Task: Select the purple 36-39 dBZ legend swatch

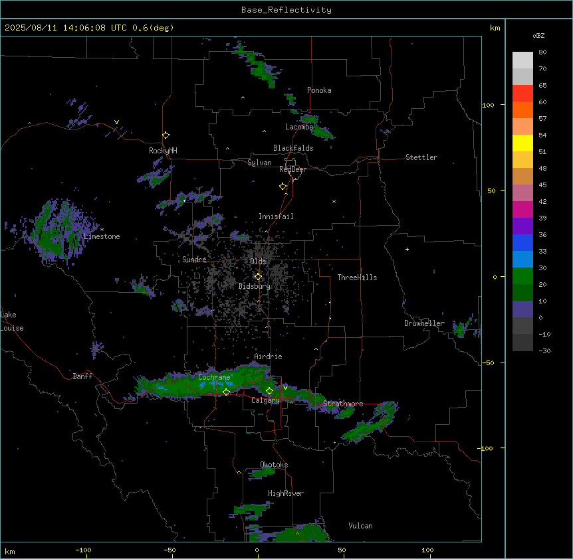Action: [x=522, y=226]
